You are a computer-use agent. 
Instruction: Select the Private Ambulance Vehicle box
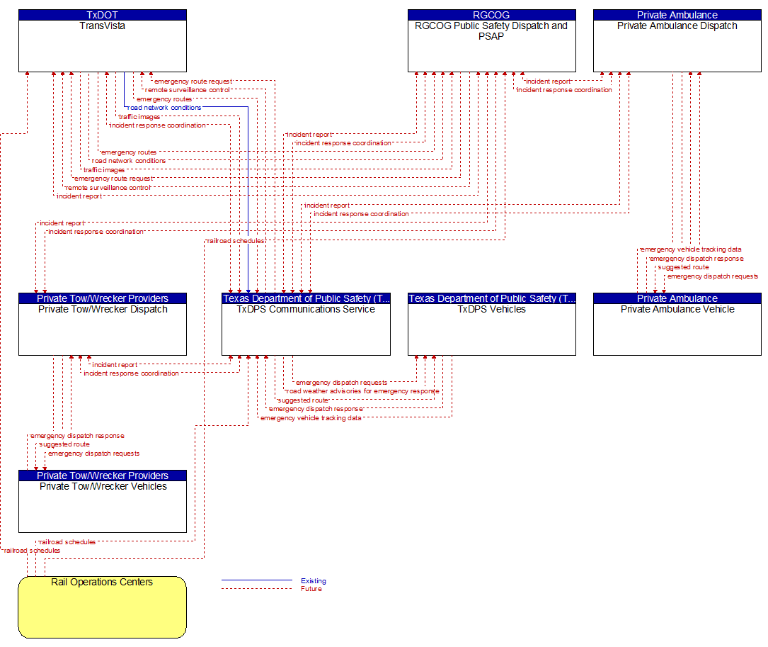[x=677, y=325]
